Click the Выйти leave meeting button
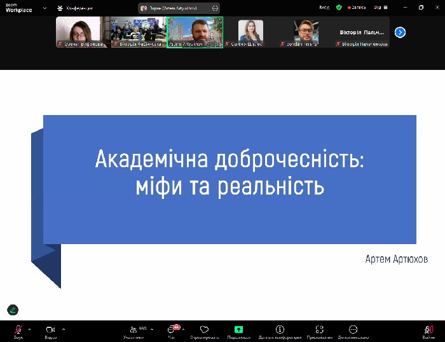The height and width of the screenshot is (342, 445). (428, 330)
